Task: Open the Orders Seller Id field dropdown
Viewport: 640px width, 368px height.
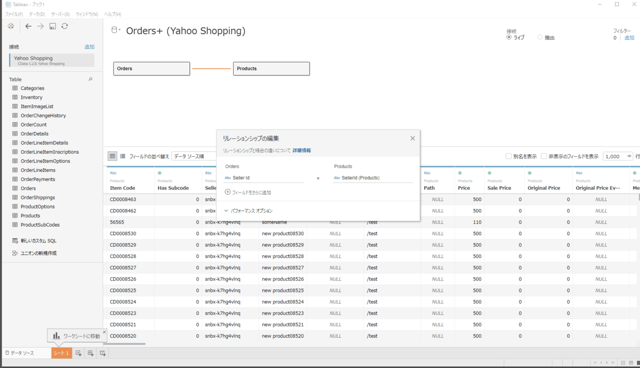Action: pos(263,178)
